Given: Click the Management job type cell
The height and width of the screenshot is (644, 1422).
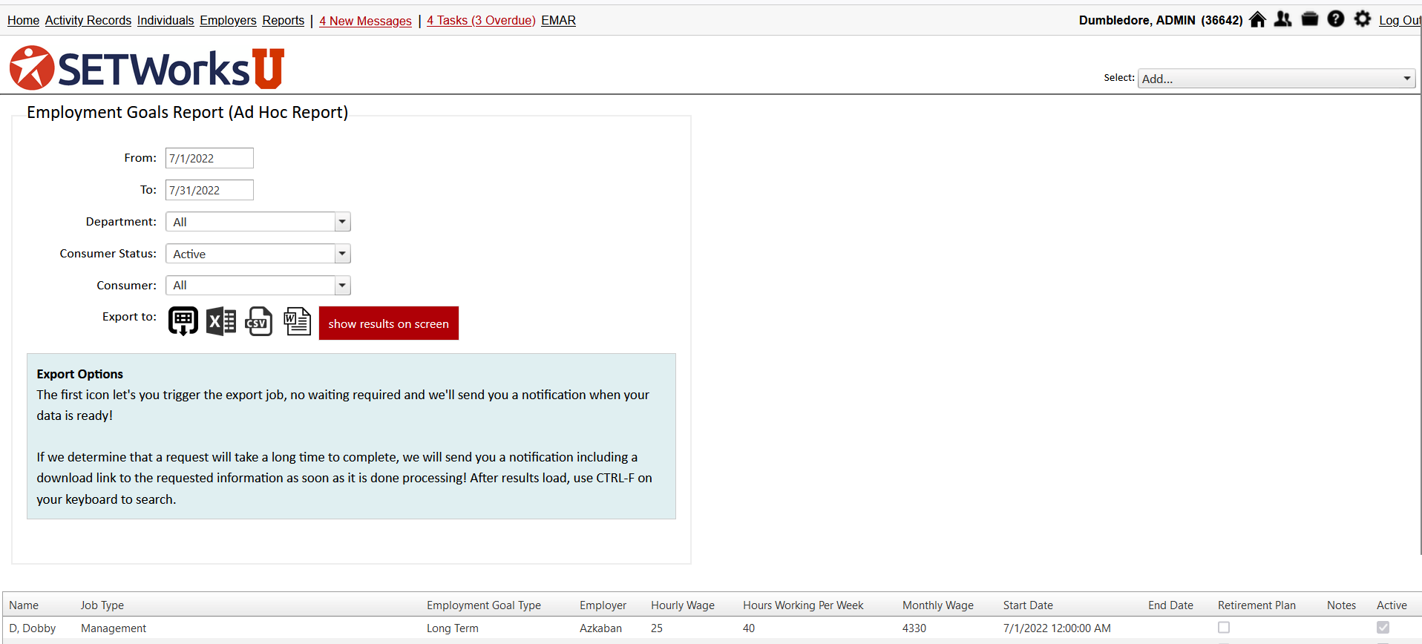Looking at the screenshot, I should tap(114, 628).
